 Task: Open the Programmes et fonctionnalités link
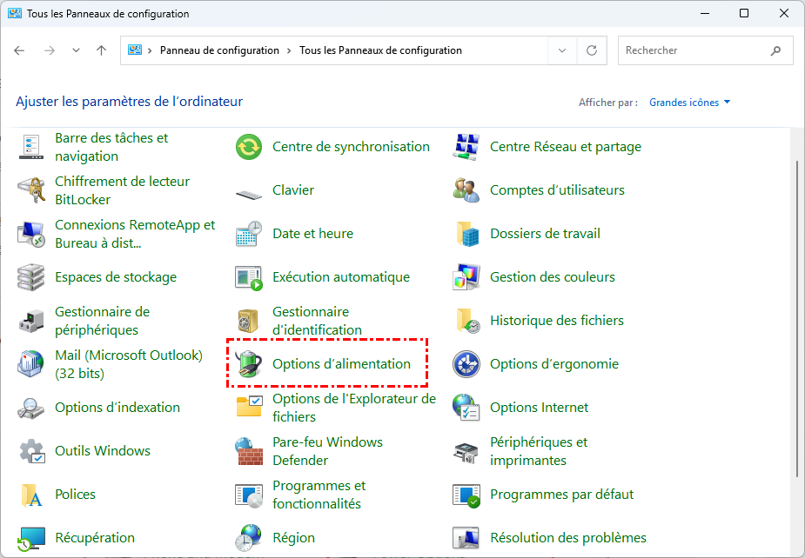click(319, 495)
